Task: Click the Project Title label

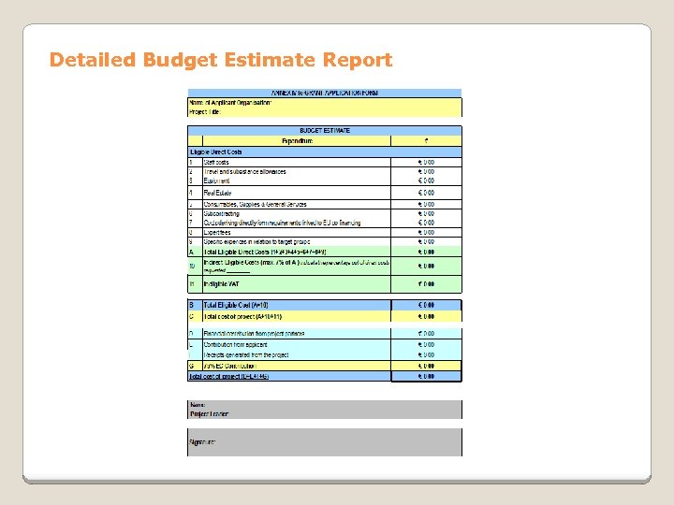Action: click(x=205, y=112)
